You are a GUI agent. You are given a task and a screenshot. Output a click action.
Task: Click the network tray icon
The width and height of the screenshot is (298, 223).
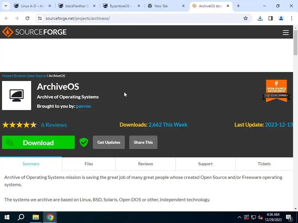pyautogui.click(x=253, y=217)
